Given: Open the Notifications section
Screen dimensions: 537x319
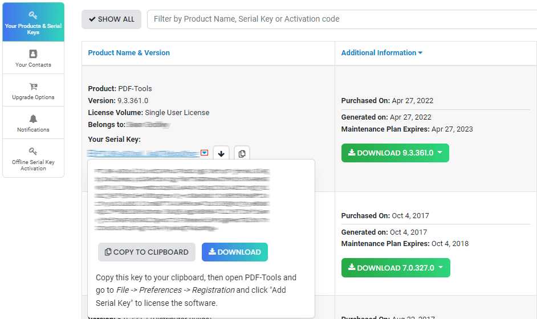Looking at the screenshot, I should pos(33,123).
